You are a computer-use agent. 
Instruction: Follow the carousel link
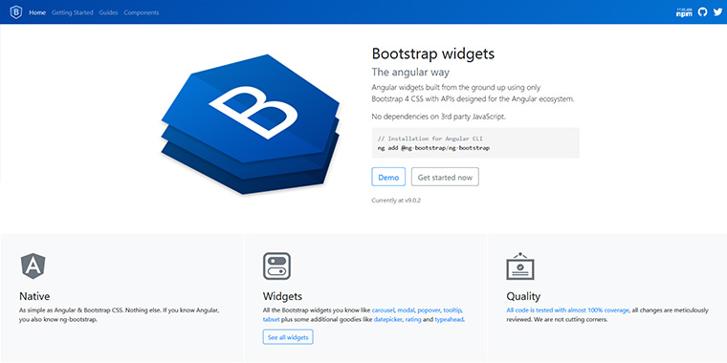pos(383,310)
